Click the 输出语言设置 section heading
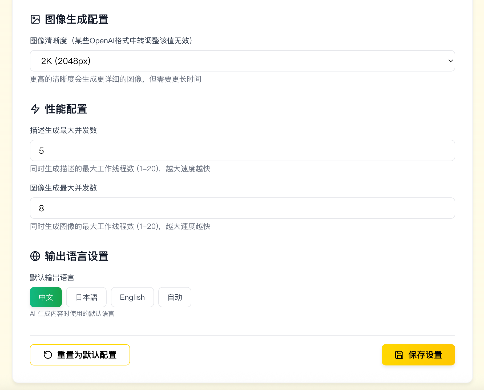The width and height of the screenshot is (484, 390). click(x=76, y=256)
